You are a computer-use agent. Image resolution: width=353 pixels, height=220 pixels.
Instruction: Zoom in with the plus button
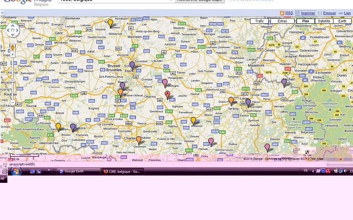coord(12,55)
